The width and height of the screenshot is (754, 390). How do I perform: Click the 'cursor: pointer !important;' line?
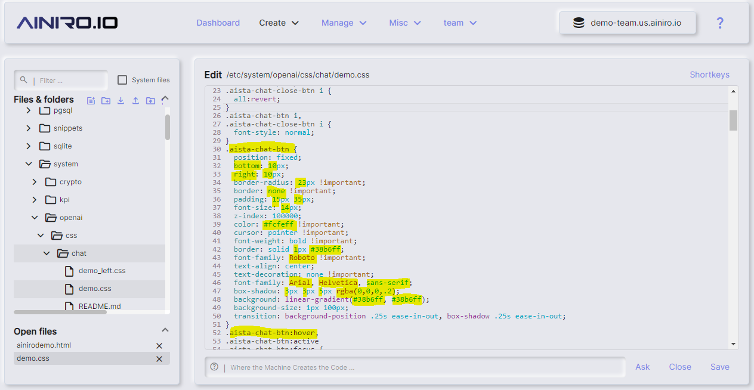click(x=291, y=233)
